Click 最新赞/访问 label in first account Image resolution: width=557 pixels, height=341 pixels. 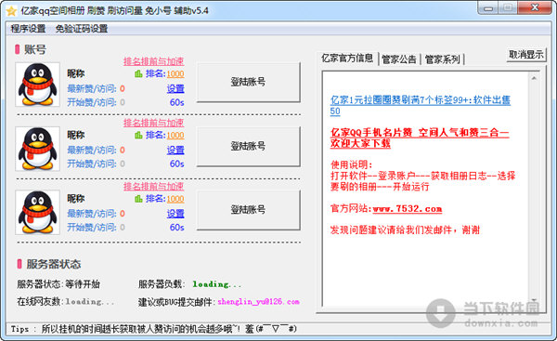92,88
